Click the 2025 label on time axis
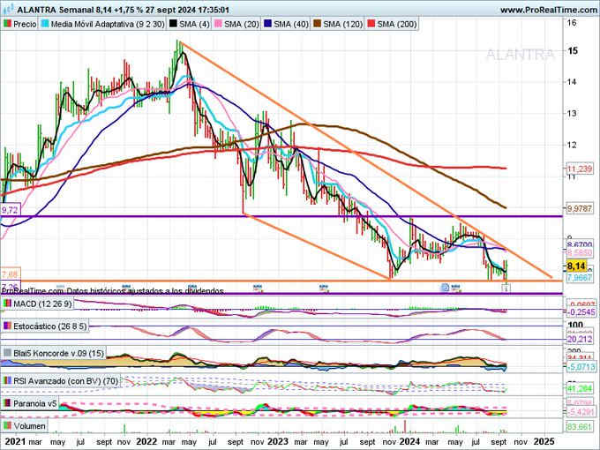Image resolution: width=600 pixels, height=450 pixels. pos(544,441)
